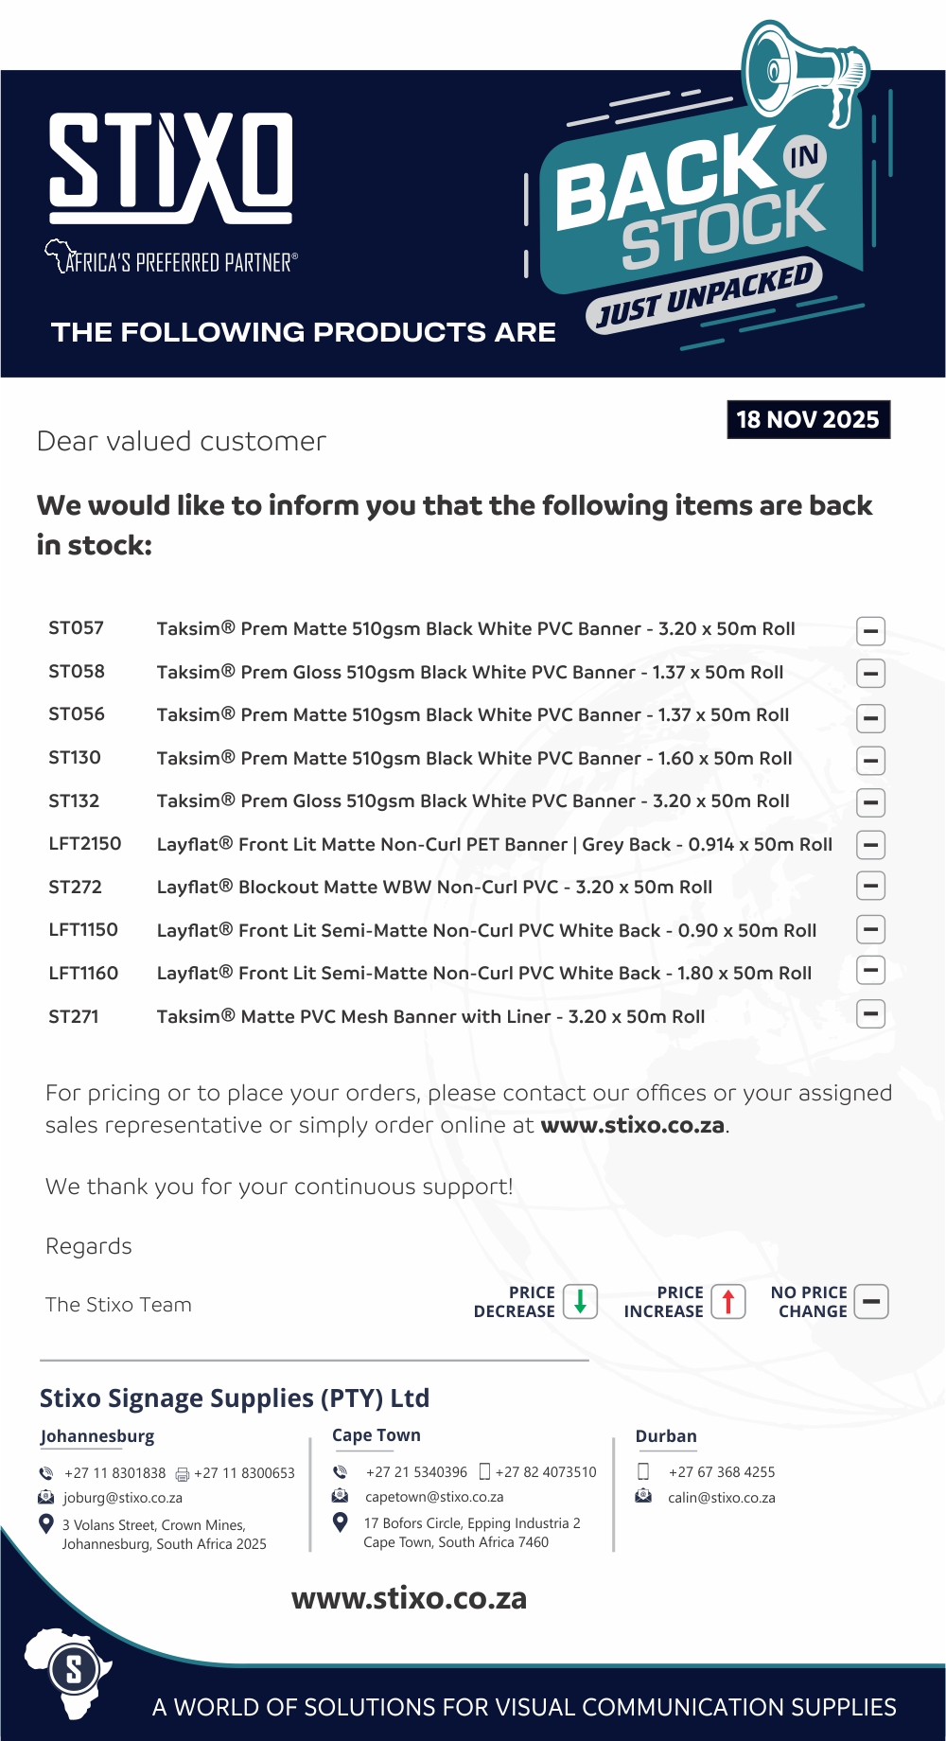The width and height of the screenshot is (946, 1741).
Task: Click joburg@stixo.co.za email address
Action: tap(122, 1498)
